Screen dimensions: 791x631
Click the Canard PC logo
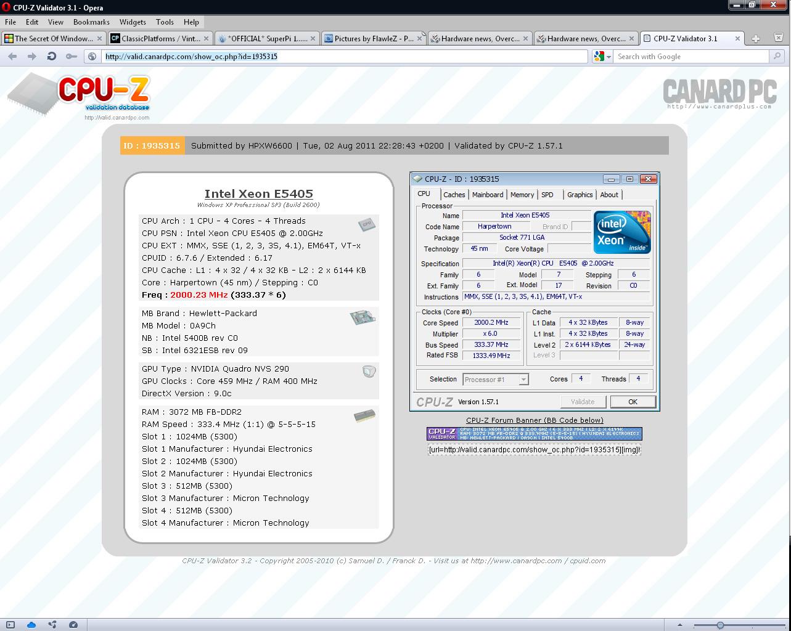(x=719, y=94)
